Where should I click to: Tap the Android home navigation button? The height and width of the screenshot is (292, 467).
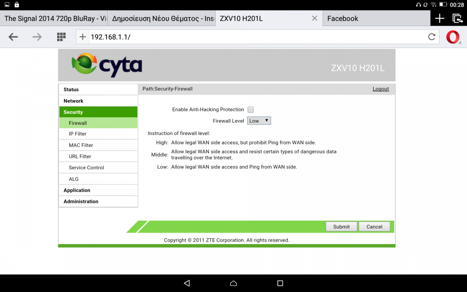pyautogui.click(x=233, y=283)
